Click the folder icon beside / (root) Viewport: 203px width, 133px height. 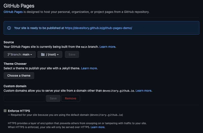43,55
